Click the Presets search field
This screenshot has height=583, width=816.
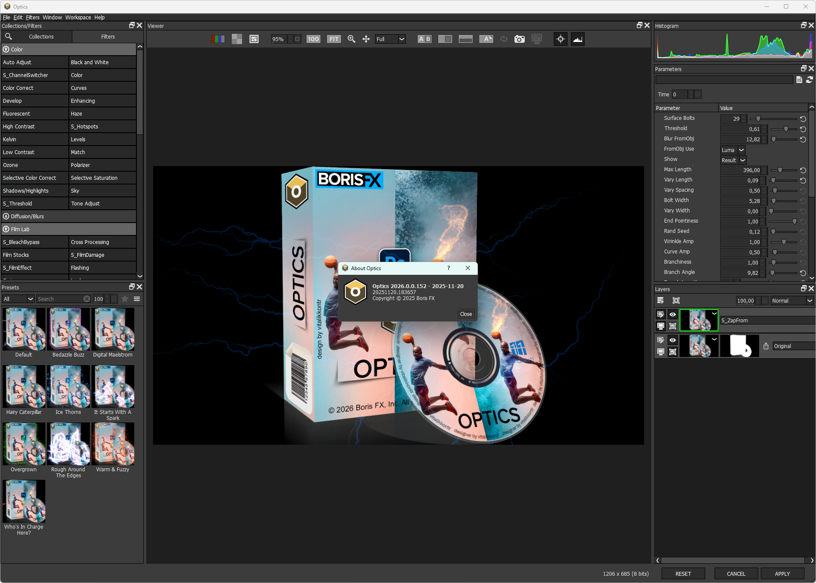[x=60, y=299]
